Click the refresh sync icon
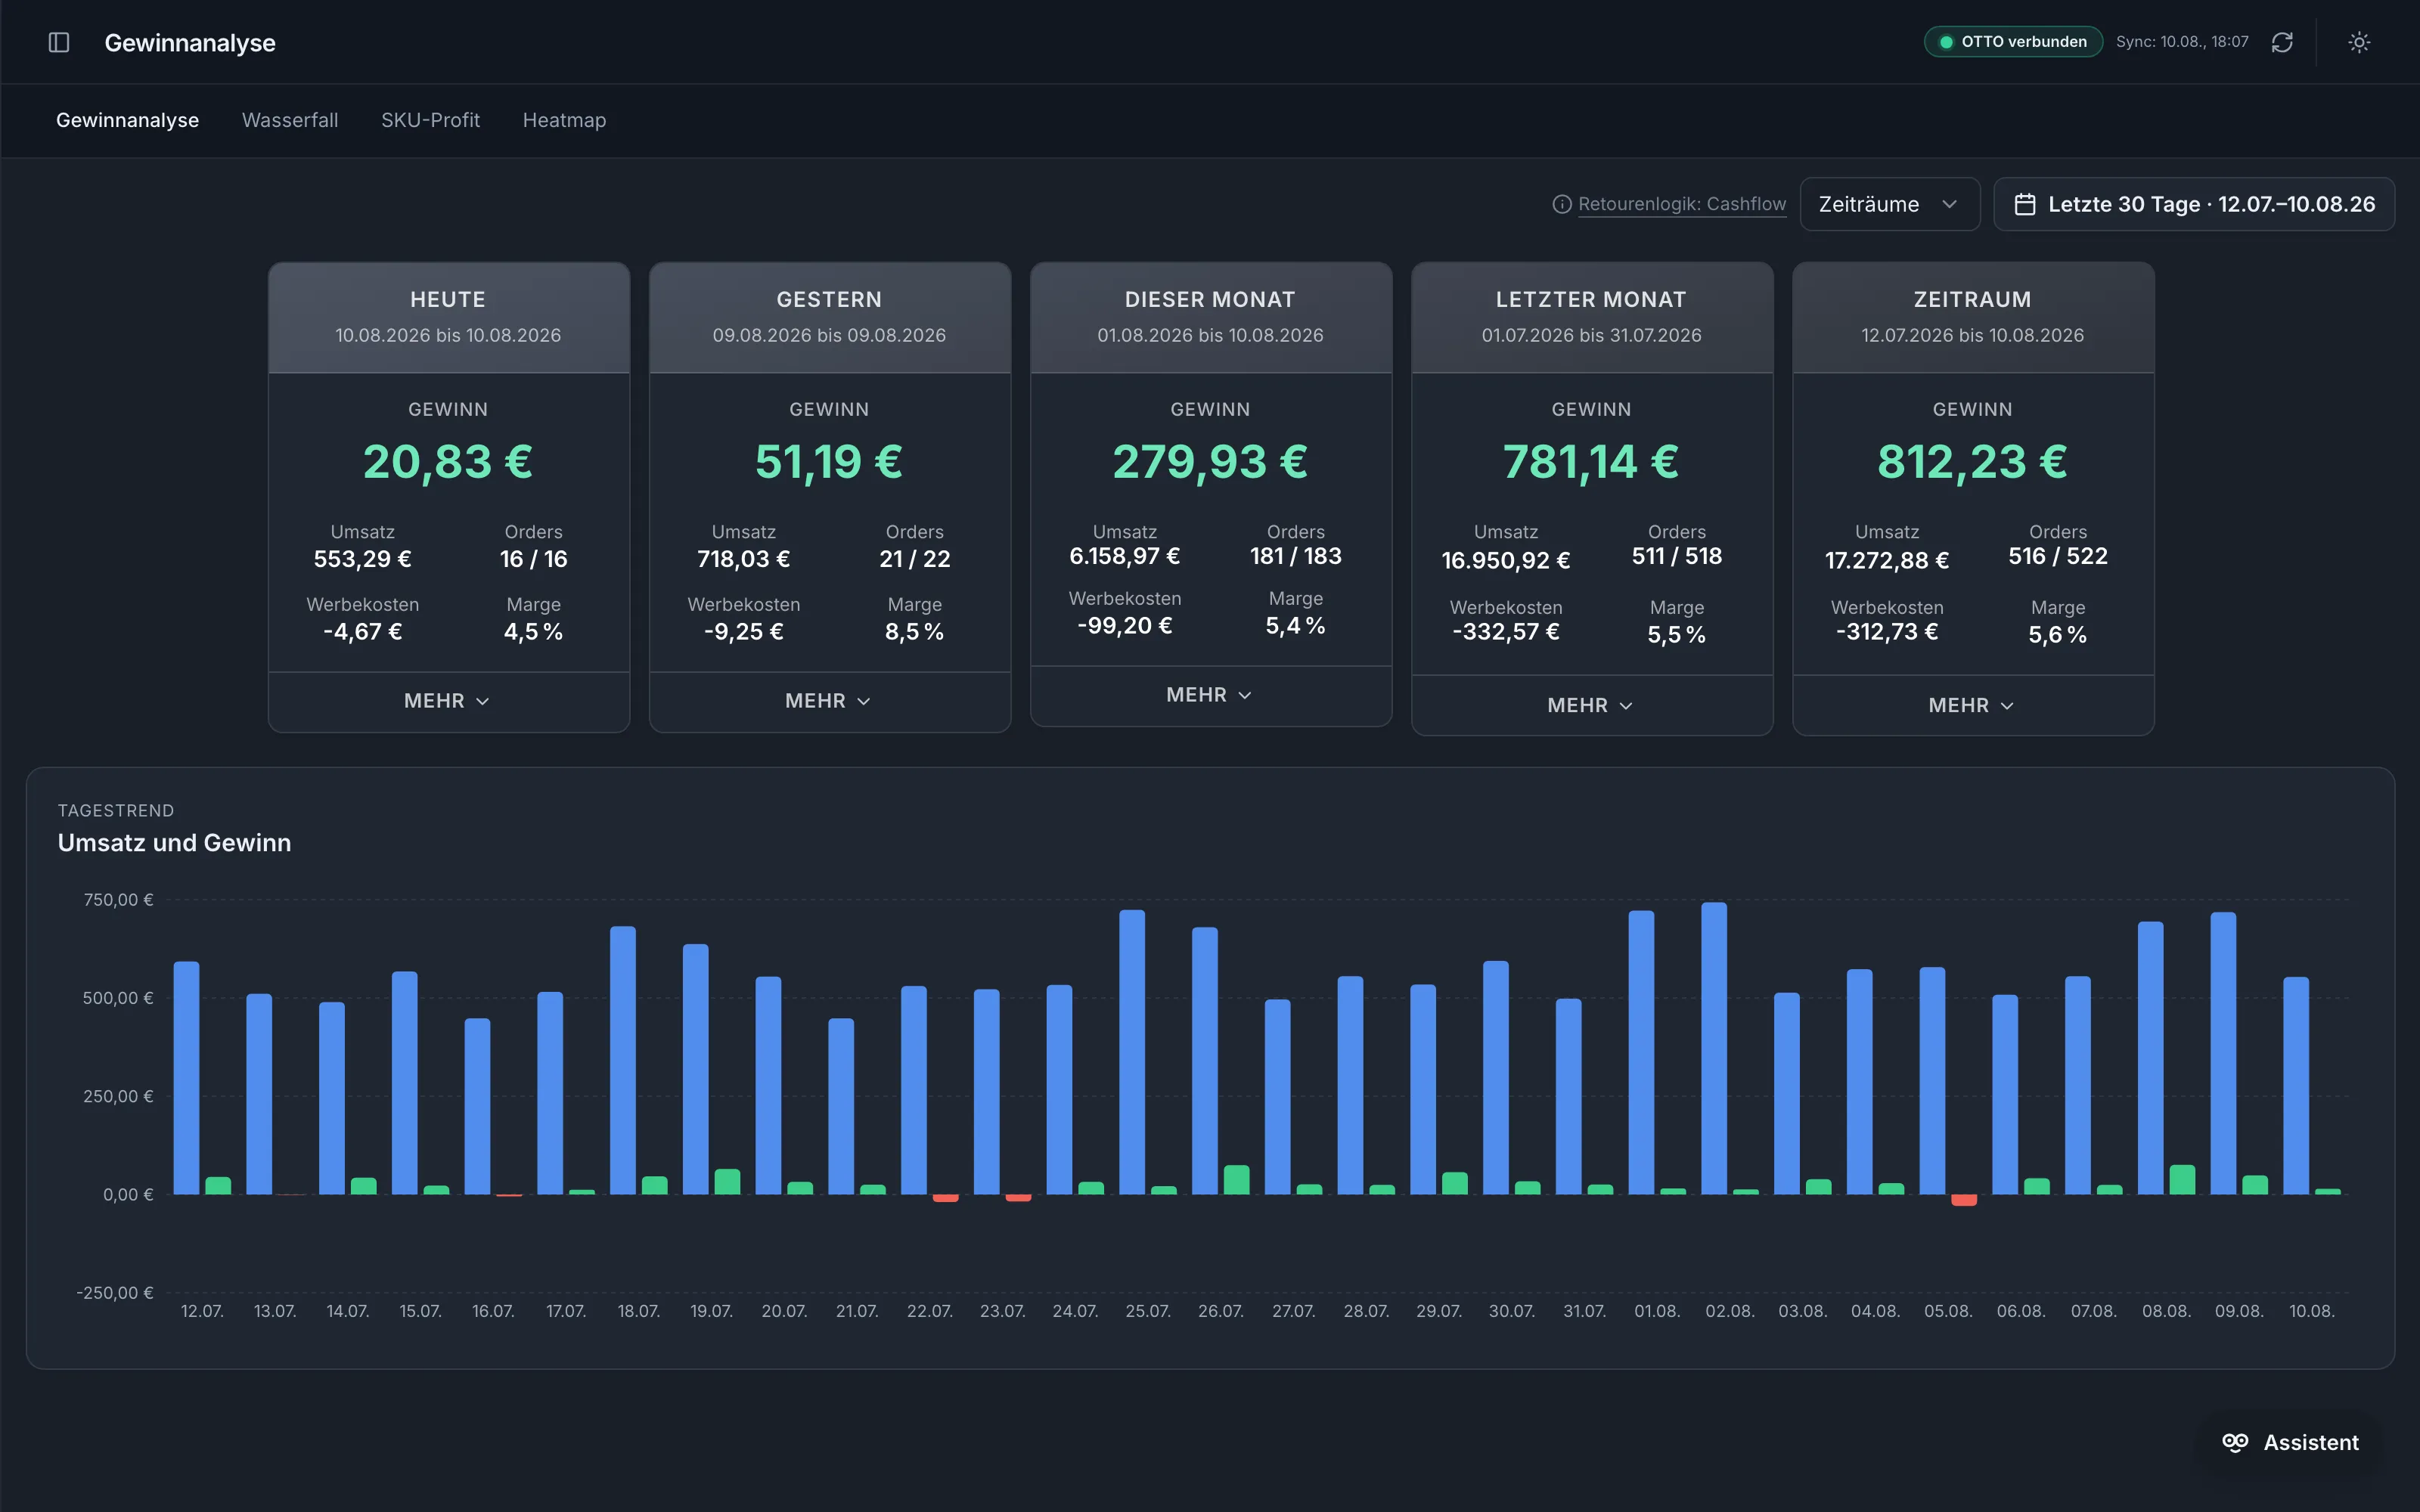 tap(2282, 42)
